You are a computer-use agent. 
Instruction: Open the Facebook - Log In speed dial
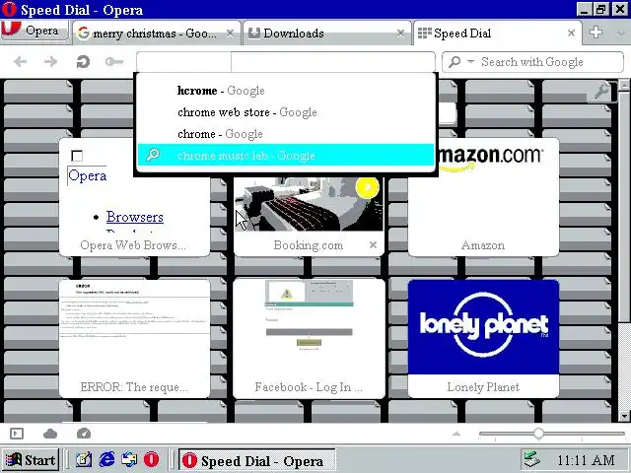tap(309, 339)
